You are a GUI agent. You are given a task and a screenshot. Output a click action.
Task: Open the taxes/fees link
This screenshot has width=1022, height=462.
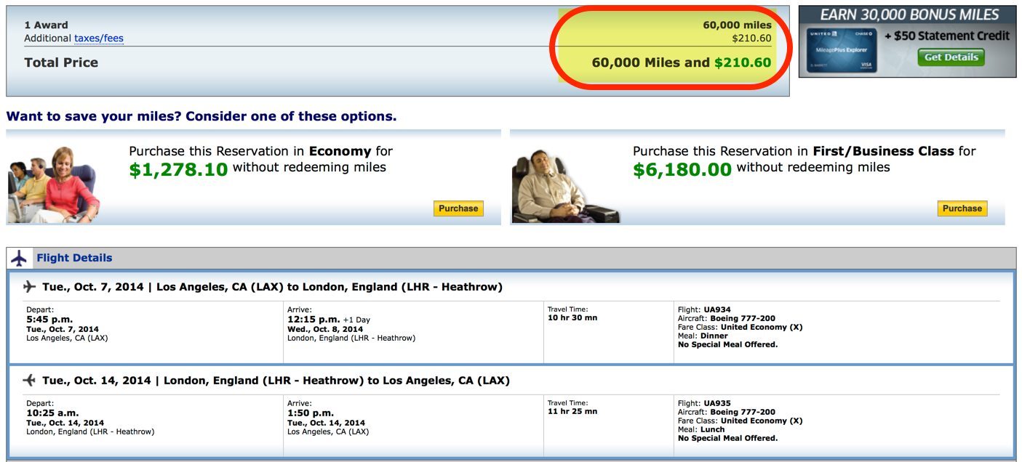tap(99, 38)
